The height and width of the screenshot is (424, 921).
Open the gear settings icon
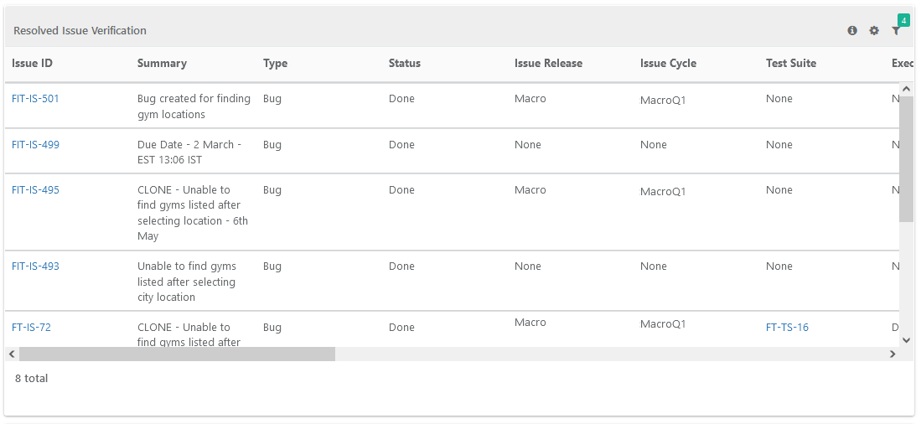pyautogui.click(x=874, y=31)
